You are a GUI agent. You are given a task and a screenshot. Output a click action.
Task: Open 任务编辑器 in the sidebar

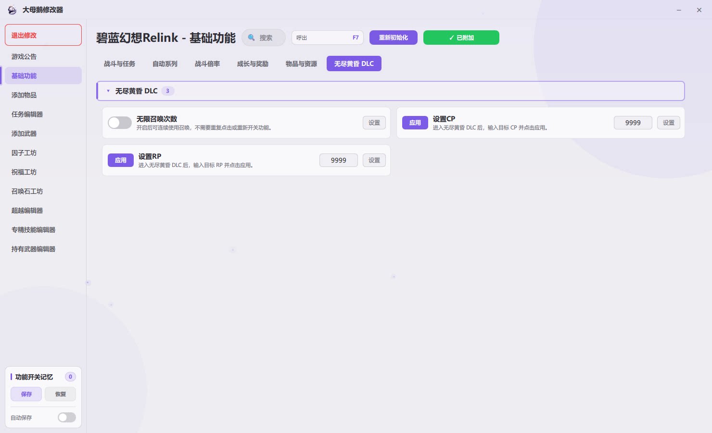coord(43,114)
